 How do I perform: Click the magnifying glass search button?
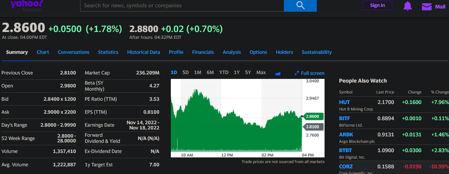[x=300, y=5]
